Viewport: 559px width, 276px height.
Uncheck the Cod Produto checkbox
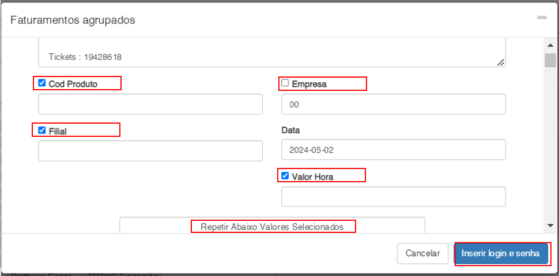(42, 83)
